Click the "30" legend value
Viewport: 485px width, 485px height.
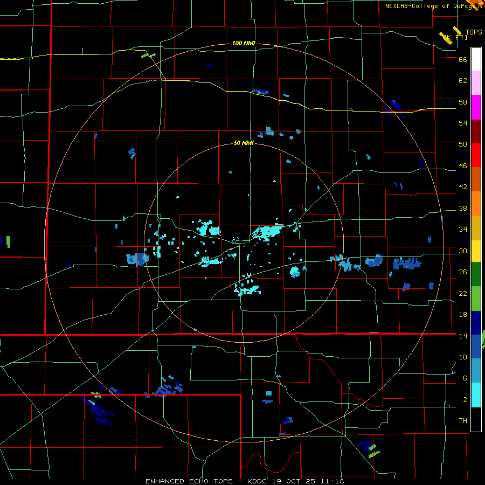pyautogui.click(x=463, y=251)
